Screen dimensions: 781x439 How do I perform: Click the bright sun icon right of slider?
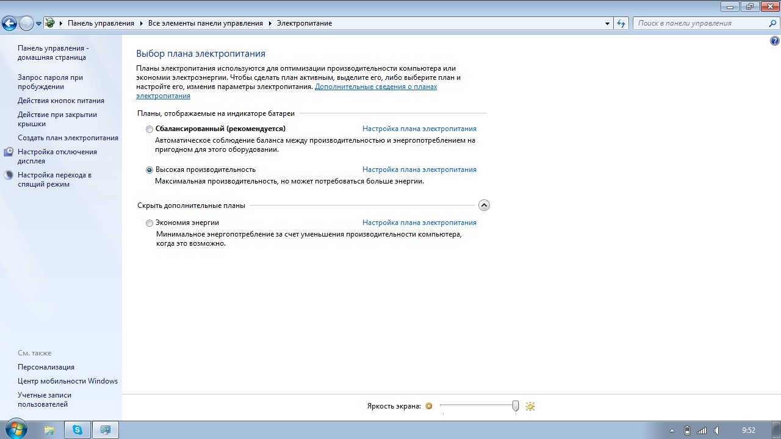click(530, 406)
